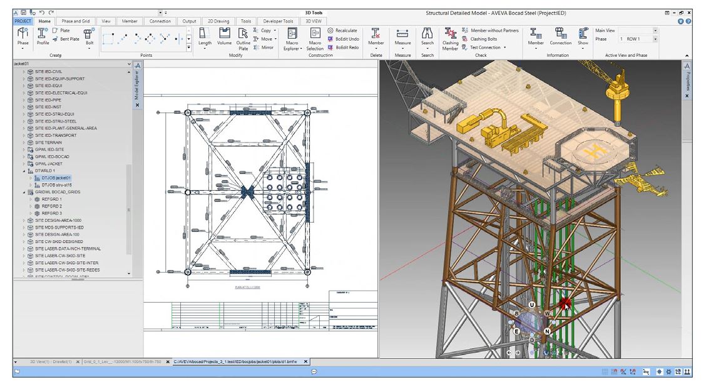Click the Mirror command
Image resolution: width=706 pixels, height=387 pixels.
point(263,48)
